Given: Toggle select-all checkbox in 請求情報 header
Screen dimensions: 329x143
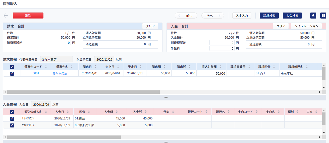Looking at the screenshot, I should [x=12, y=67].
